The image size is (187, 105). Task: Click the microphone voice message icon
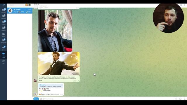pos(185,99)
